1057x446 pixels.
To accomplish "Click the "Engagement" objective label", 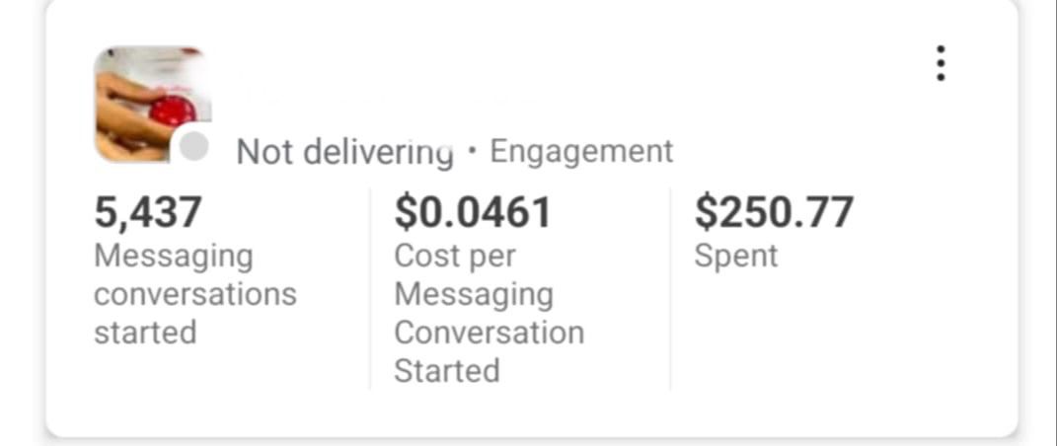I will pos(581,151).
